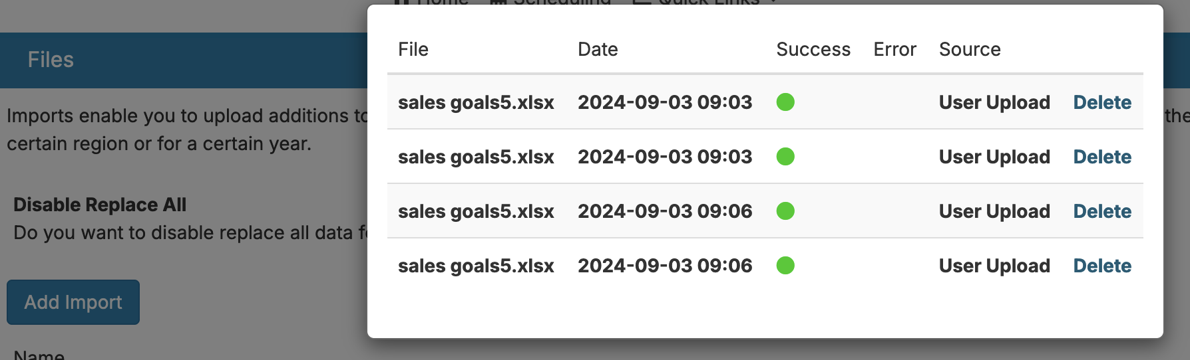Screen dimensions: 1190x360
Task: Click Delete on the second table row
Action: point(1102,157)
